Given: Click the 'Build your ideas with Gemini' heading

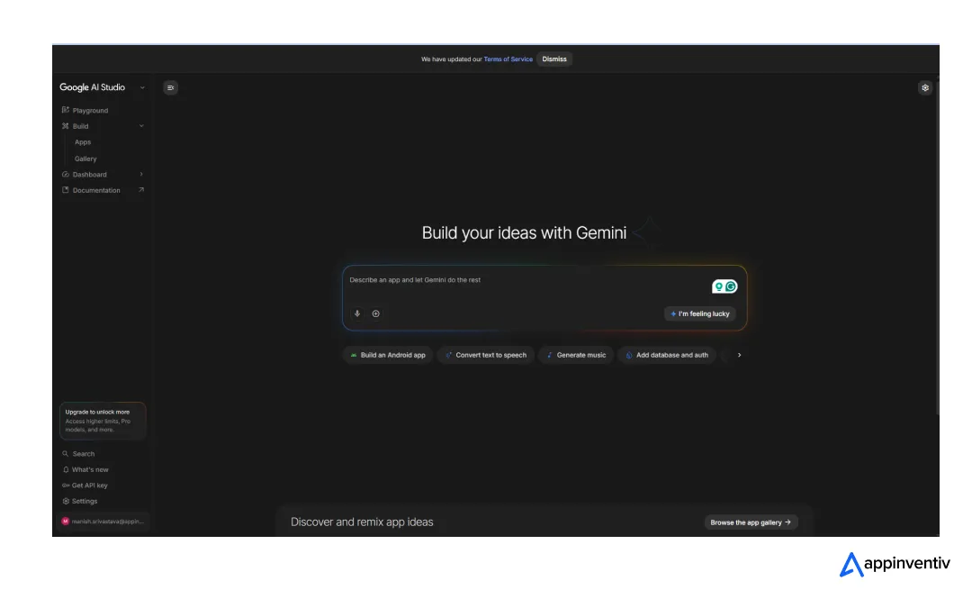Looking at the screenshot, I should 524,232.
